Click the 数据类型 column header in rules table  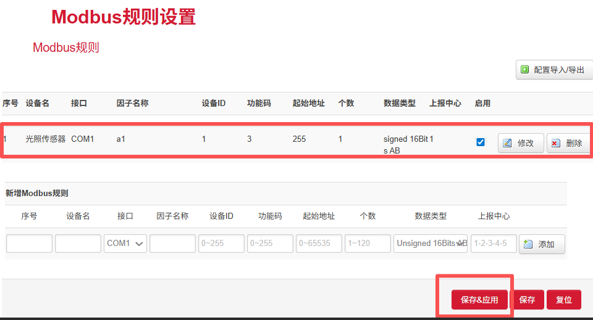pos(400,103)
